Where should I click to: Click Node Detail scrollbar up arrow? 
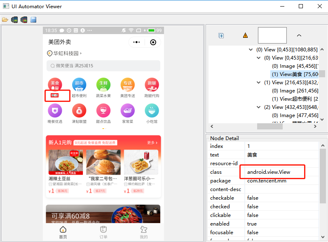[323, 145]
